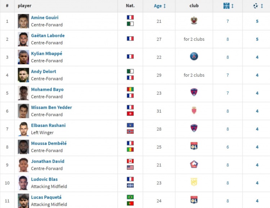Click AS Monaco crest in Ben Yedder row
Image resolution: width=270 pixels, height=208 pixels.
click(194, 110)
